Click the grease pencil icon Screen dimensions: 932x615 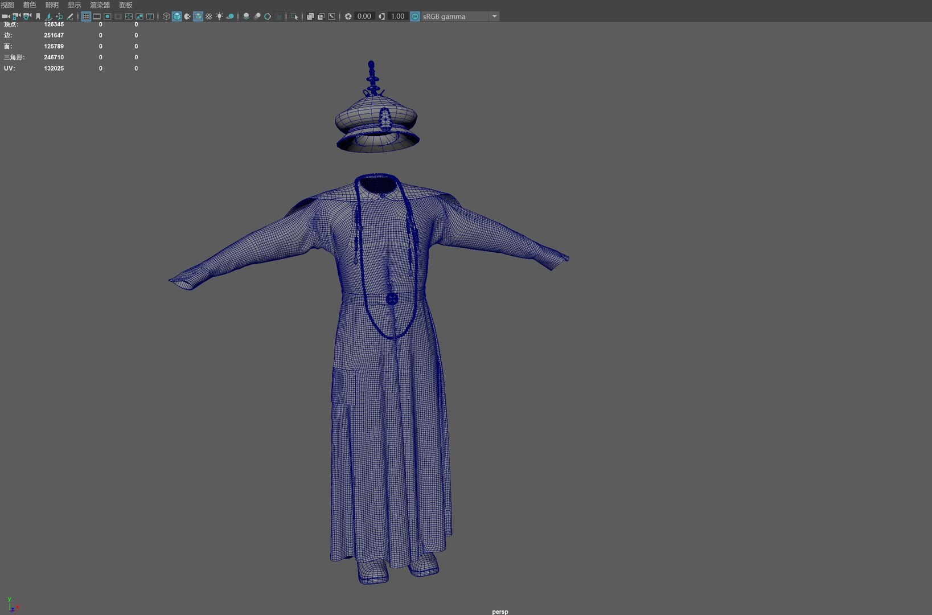70,17
